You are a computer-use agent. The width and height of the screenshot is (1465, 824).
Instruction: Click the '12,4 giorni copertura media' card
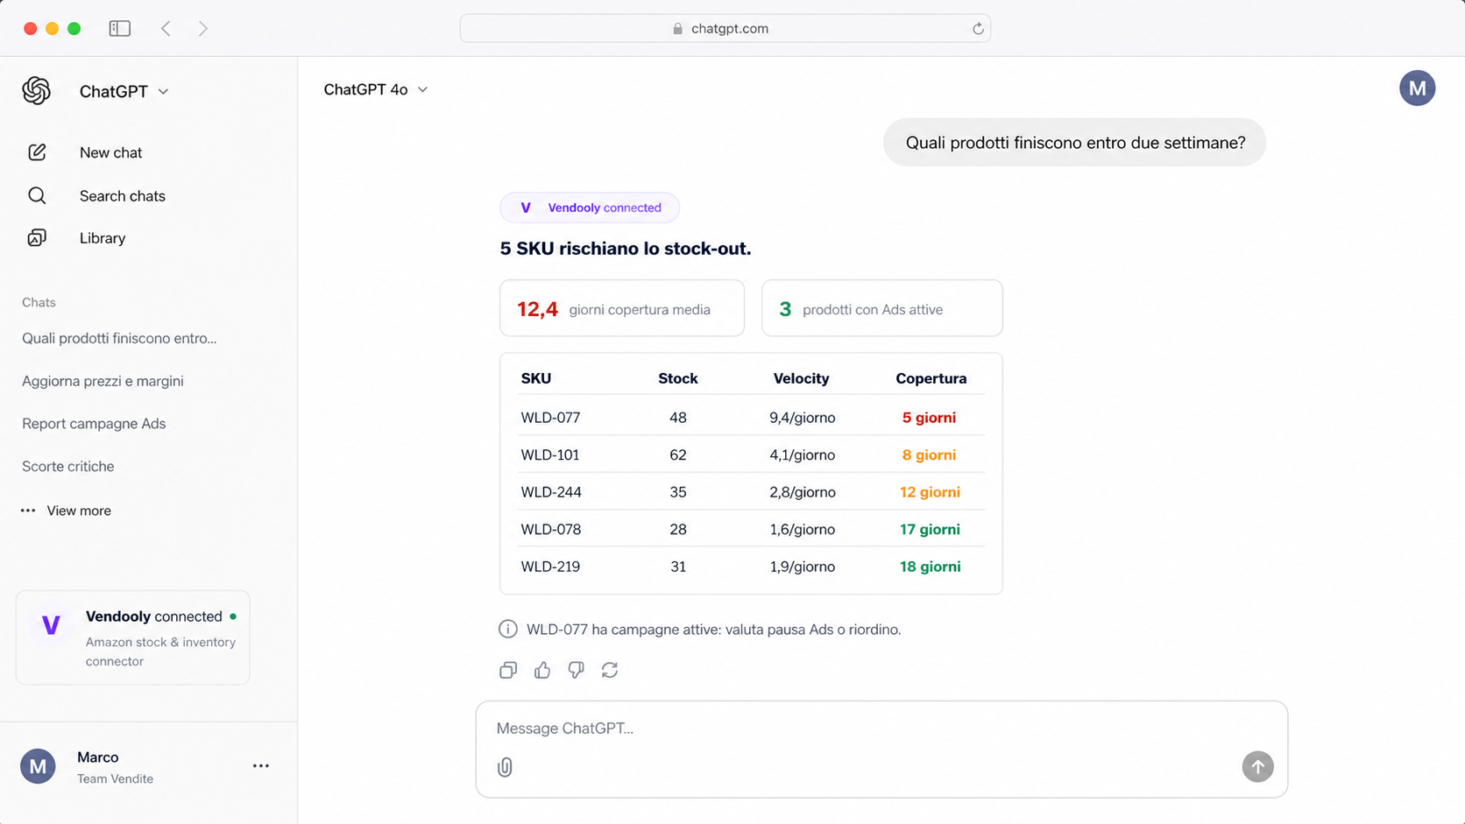pyautogui.click(x=622, y=308)
